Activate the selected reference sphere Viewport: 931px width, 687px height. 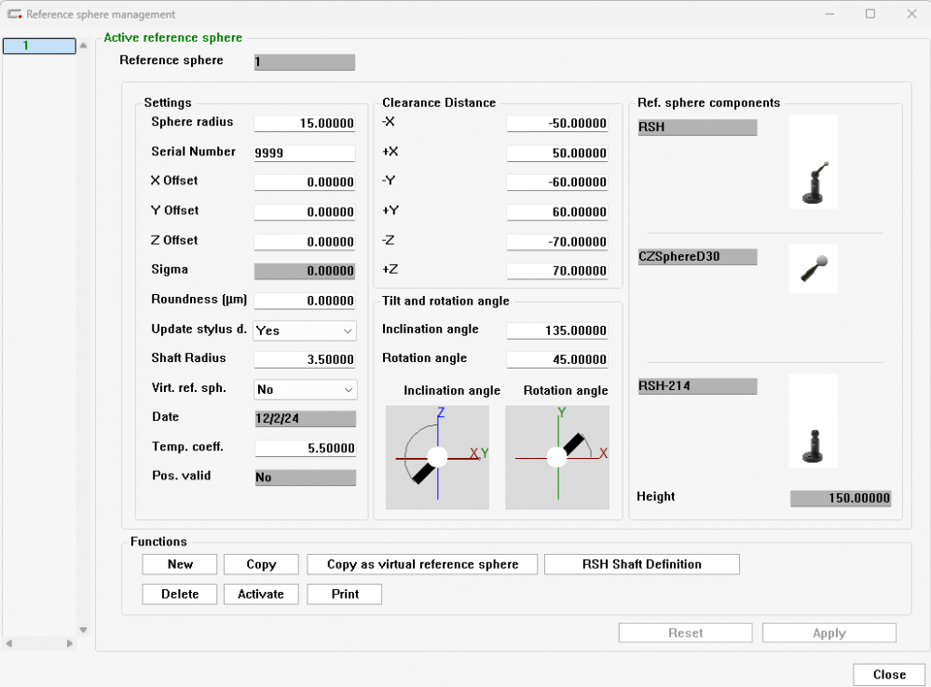click(x=260, y=594)
